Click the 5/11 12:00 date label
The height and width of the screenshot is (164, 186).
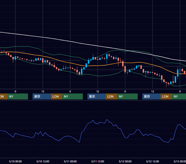tap(98, 161)
